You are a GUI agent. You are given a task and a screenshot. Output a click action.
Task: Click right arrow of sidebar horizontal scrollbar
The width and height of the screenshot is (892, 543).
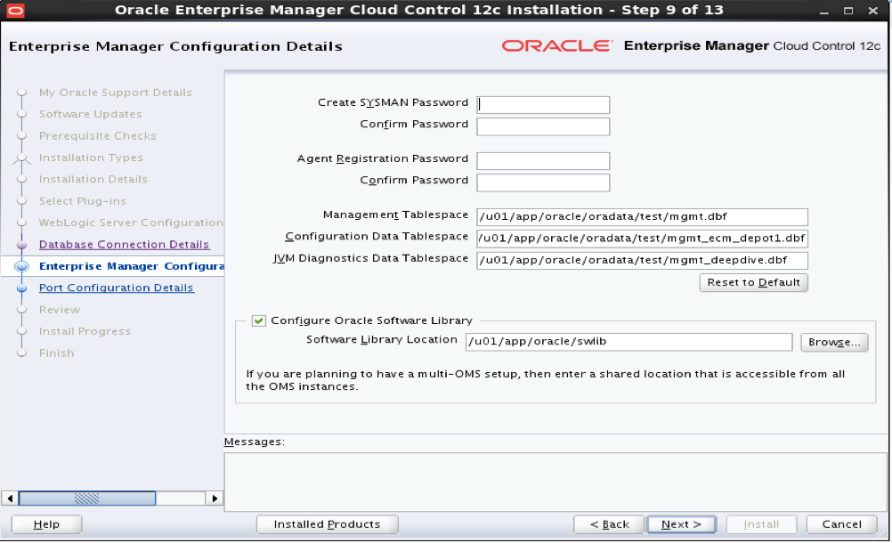click(x=215, y=498)
